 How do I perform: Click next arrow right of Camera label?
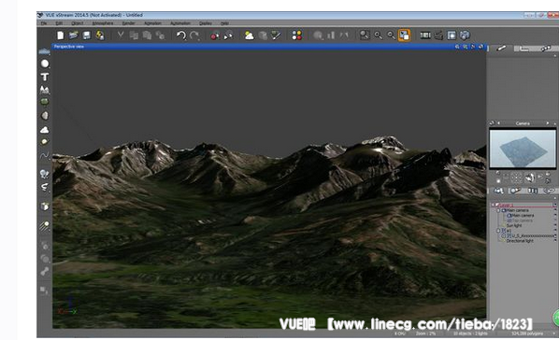point(548,123)
